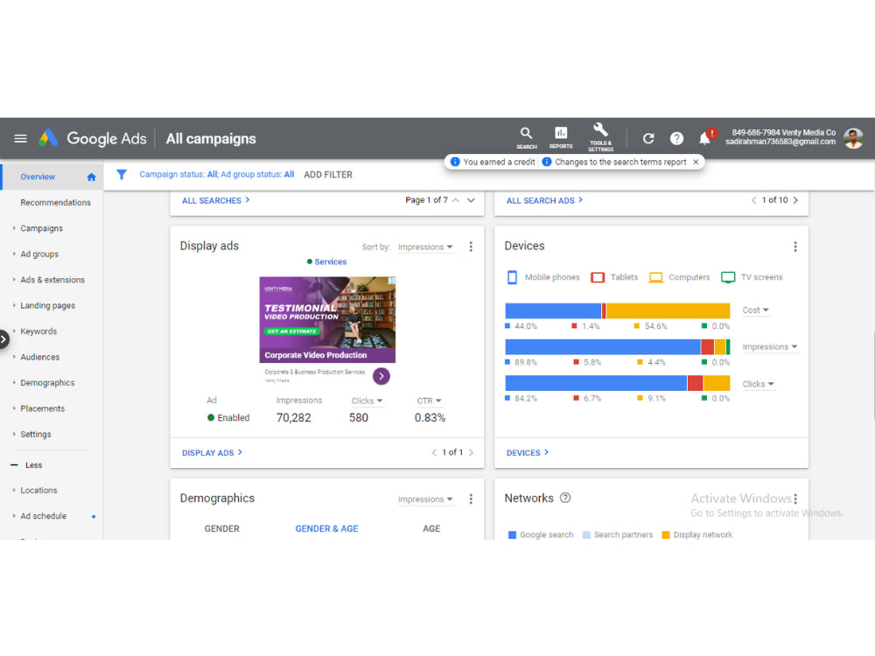Toggle Tablets legend in Devices
875x656 pixels.
[614, 277]
